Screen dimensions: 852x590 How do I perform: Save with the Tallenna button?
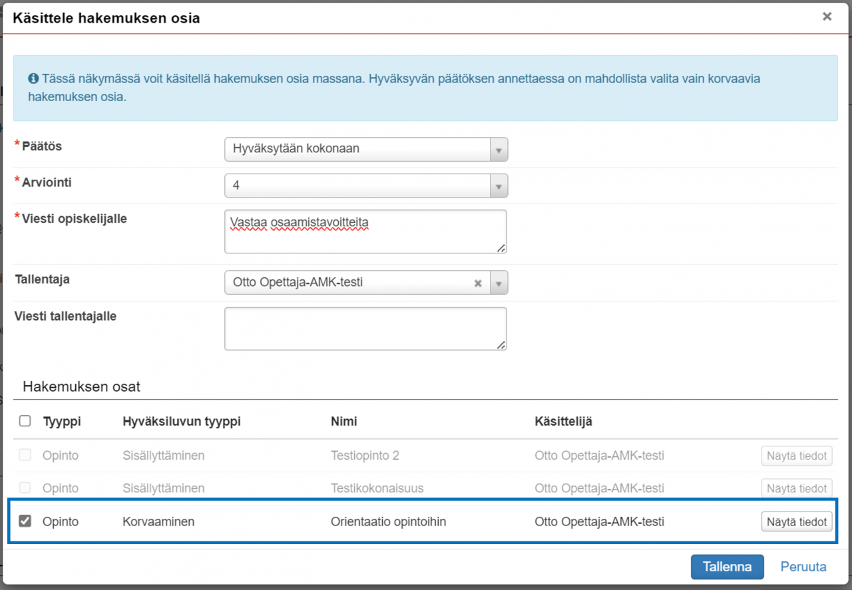728,567
